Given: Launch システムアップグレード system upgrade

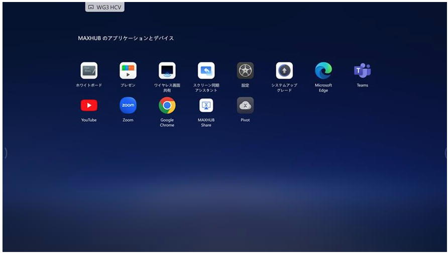Looking at the screenshot, I should (284, 70).
